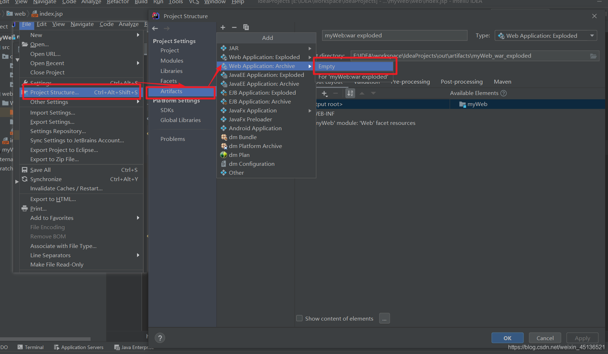608x354 pixels.
Task: Click the Available Elements help icon
Action: pyautogui.click(x=504, y=93)
